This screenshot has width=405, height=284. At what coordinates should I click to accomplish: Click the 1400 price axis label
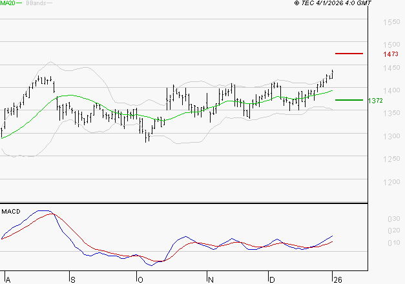coord(391,90)
